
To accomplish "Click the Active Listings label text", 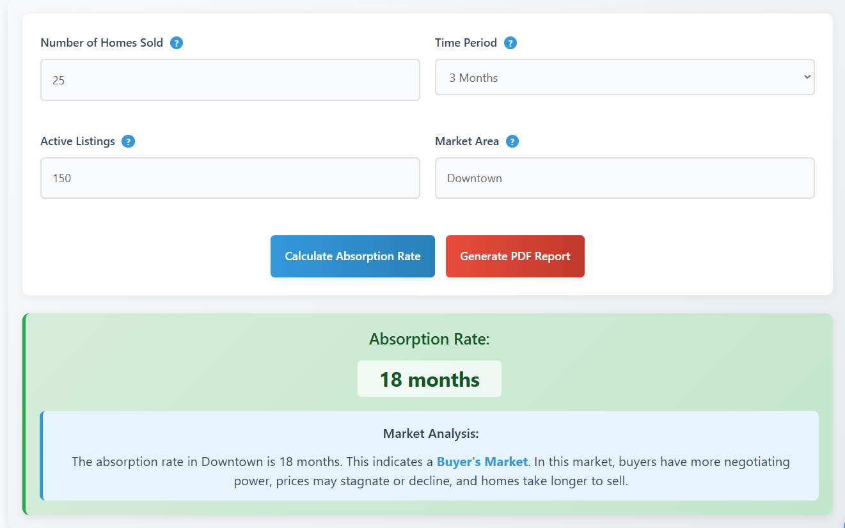I will [77, 141].
